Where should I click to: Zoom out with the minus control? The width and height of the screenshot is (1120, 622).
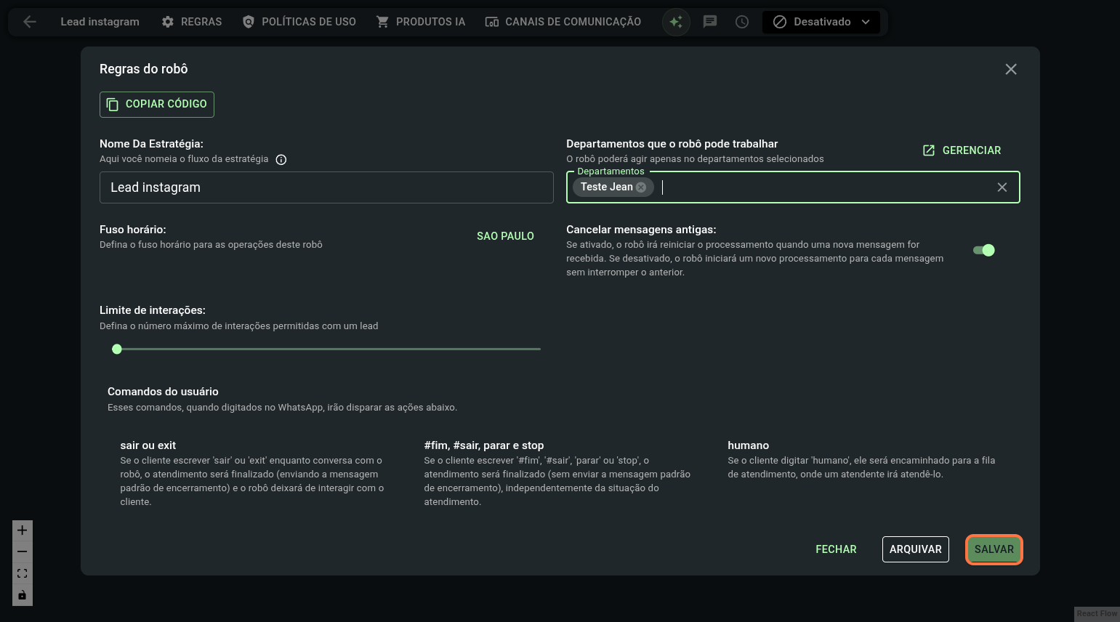(23, 552)
